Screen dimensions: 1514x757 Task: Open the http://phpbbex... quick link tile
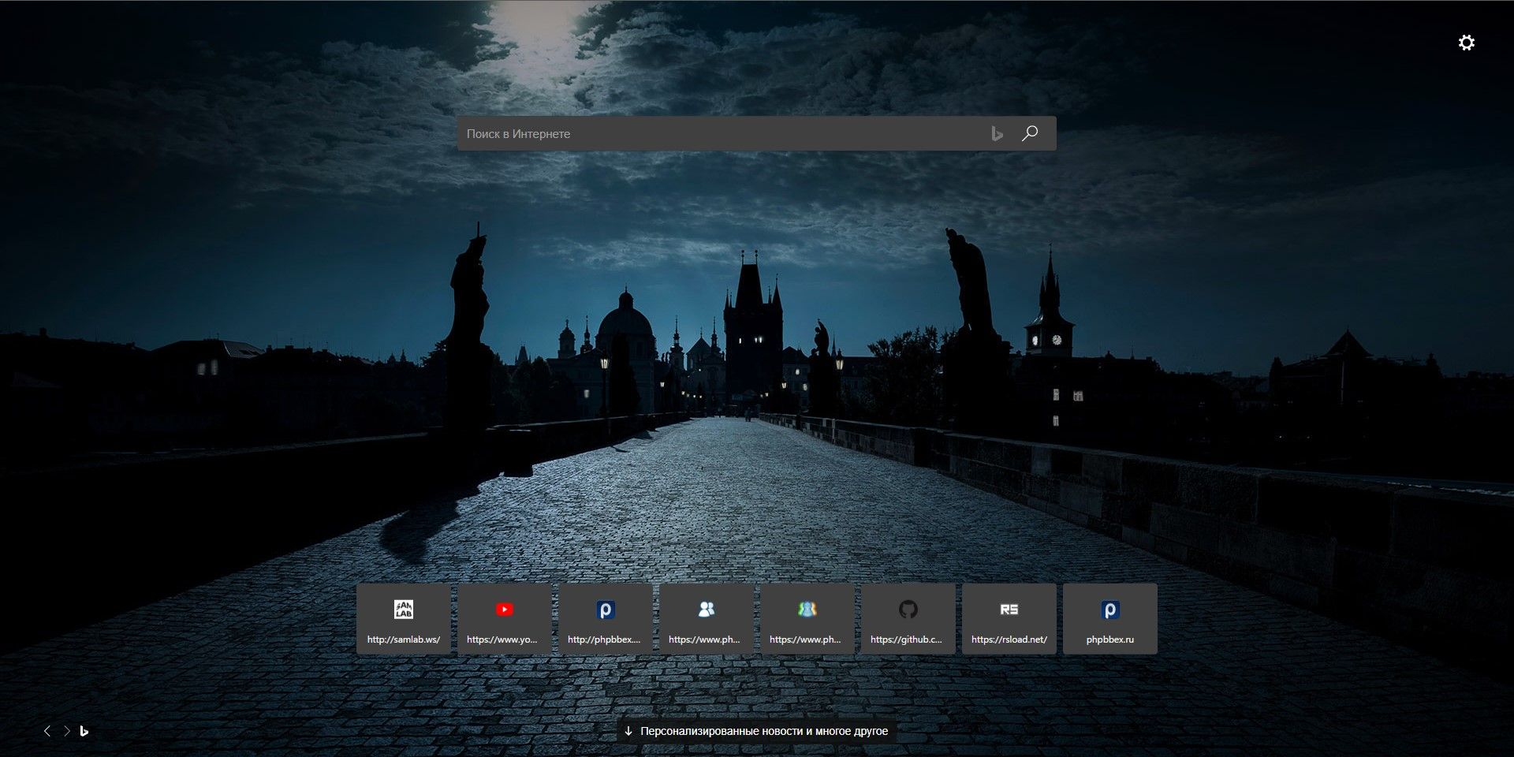coord(606,619)
